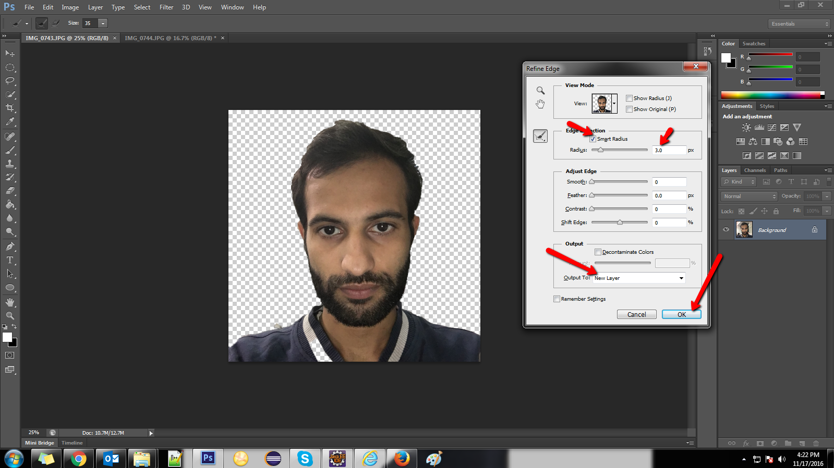Select the Quick Selection tool

(x=10, y=94)
